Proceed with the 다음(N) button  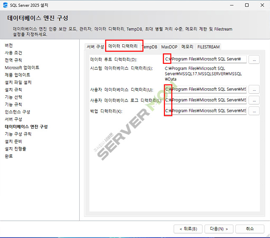(x=219, y=229)
